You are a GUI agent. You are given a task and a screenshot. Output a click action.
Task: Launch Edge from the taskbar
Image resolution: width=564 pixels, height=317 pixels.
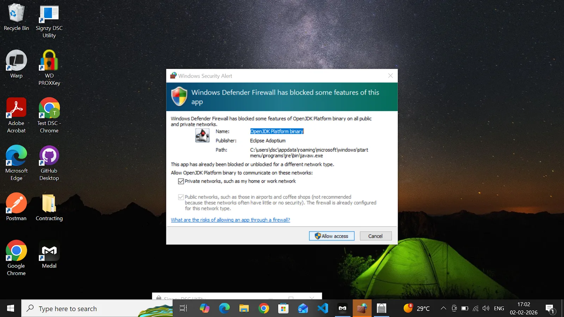224,309
